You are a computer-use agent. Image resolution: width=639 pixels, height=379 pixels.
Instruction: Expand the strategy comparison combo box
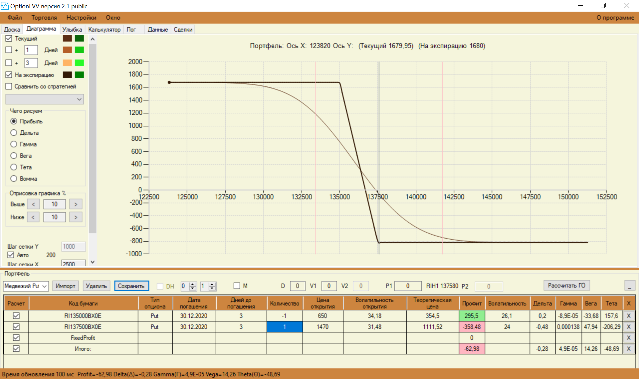pyautogui.click(x=79, y=99)
